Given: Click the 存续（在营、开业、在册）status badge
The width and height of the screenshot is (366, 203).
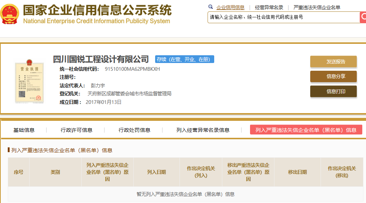Looking at the screenshot, I should 184,59.
